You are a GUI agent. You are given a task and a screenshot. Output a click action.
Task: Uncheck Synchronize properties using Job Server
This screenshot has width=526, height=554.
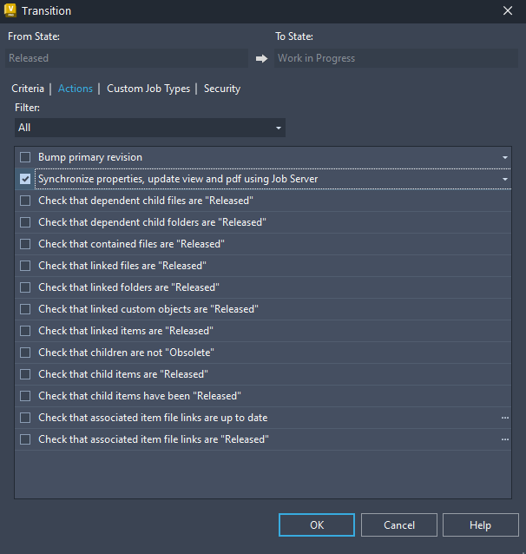25,179
